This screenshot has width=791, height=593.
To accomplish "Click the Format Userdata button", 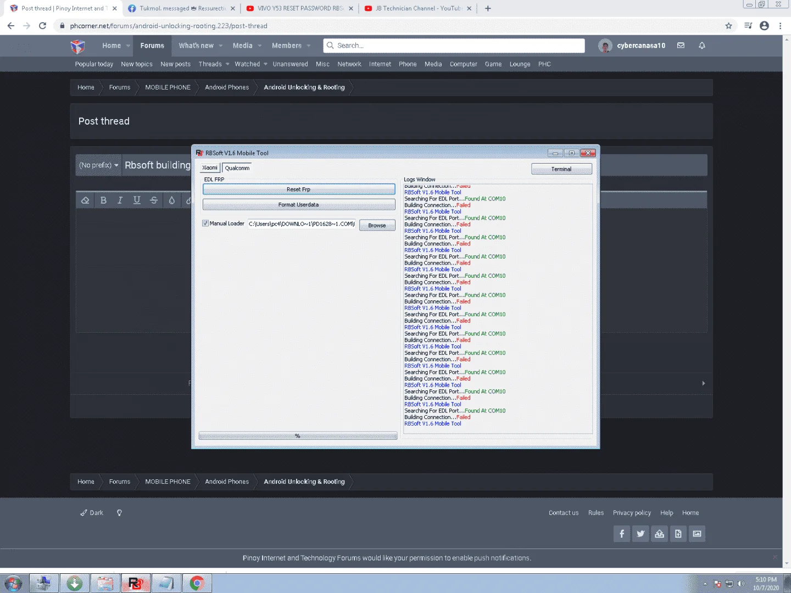I will coord(299,205).
